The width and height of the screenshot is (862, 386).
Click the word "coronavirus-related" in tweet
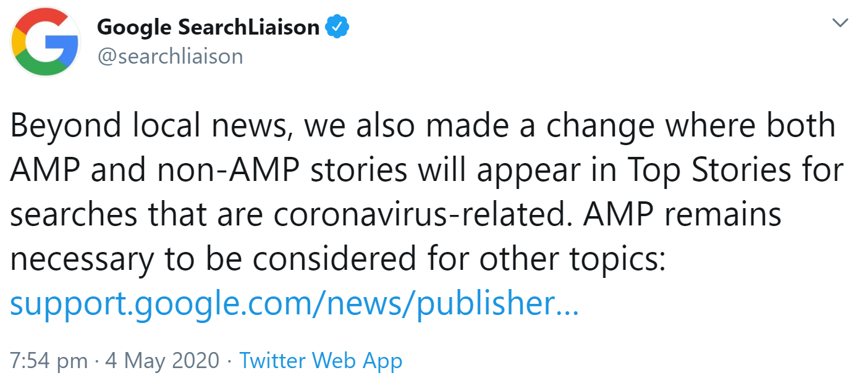click(x=422, y=215)
